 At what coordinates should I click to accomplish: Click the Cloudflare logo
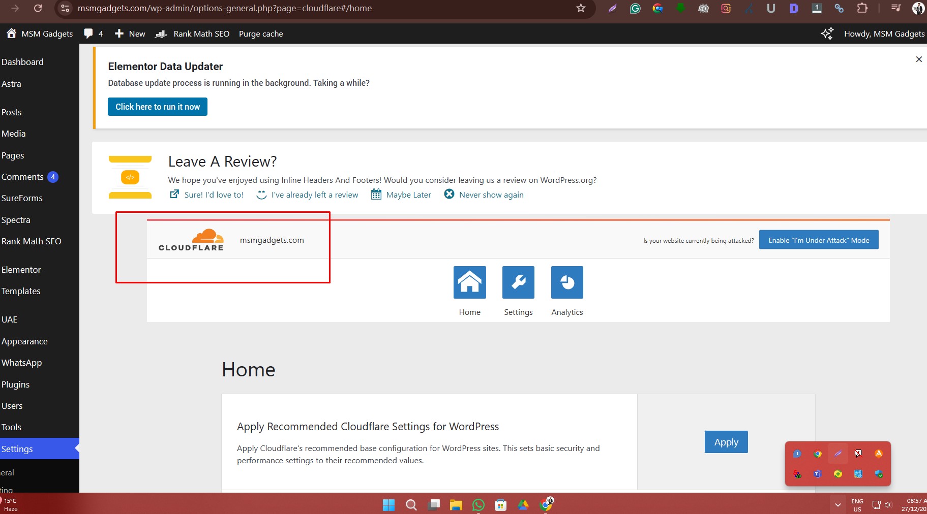[x=191, y=240]
